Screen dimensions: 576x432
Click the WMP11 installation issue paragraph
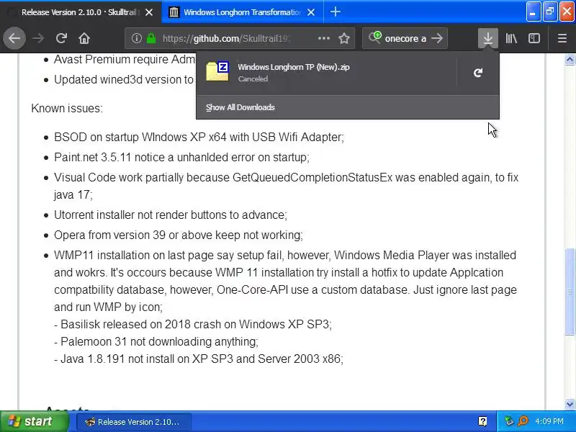[x=285, y=281]
